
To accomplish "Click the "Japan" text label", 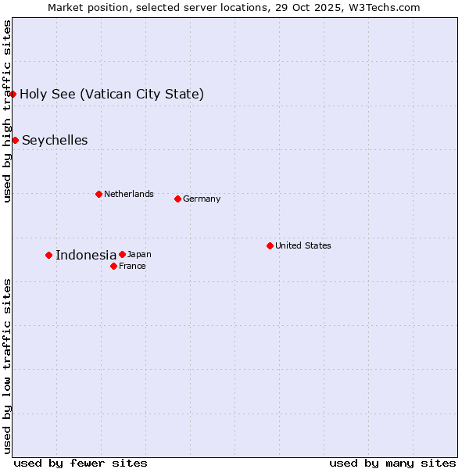I will pyautogui.click(x=139, y=254).
